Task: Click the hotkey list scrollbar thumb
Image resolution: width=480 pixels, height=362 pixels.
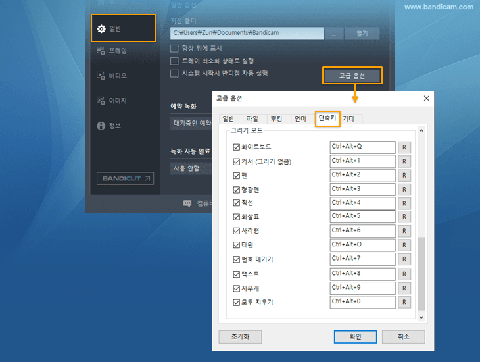Action: coord(421,273)
